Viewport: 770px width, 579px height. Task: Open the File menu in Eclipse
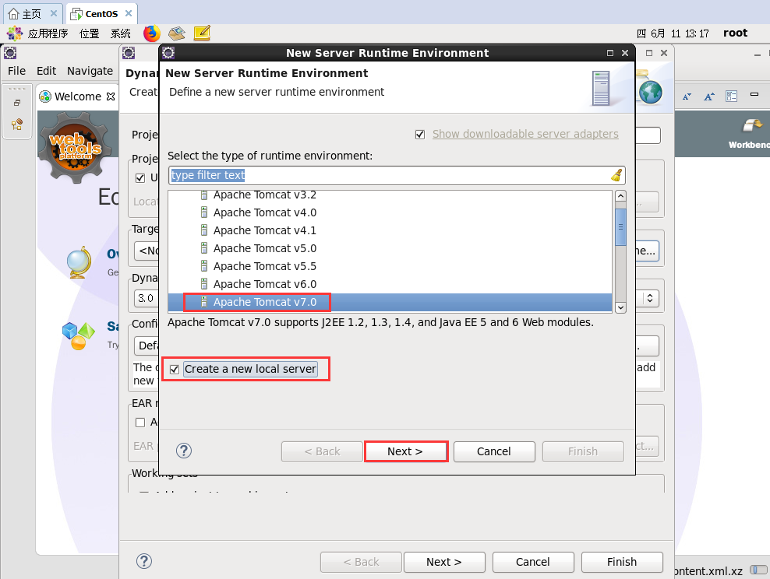pos(16,71)
